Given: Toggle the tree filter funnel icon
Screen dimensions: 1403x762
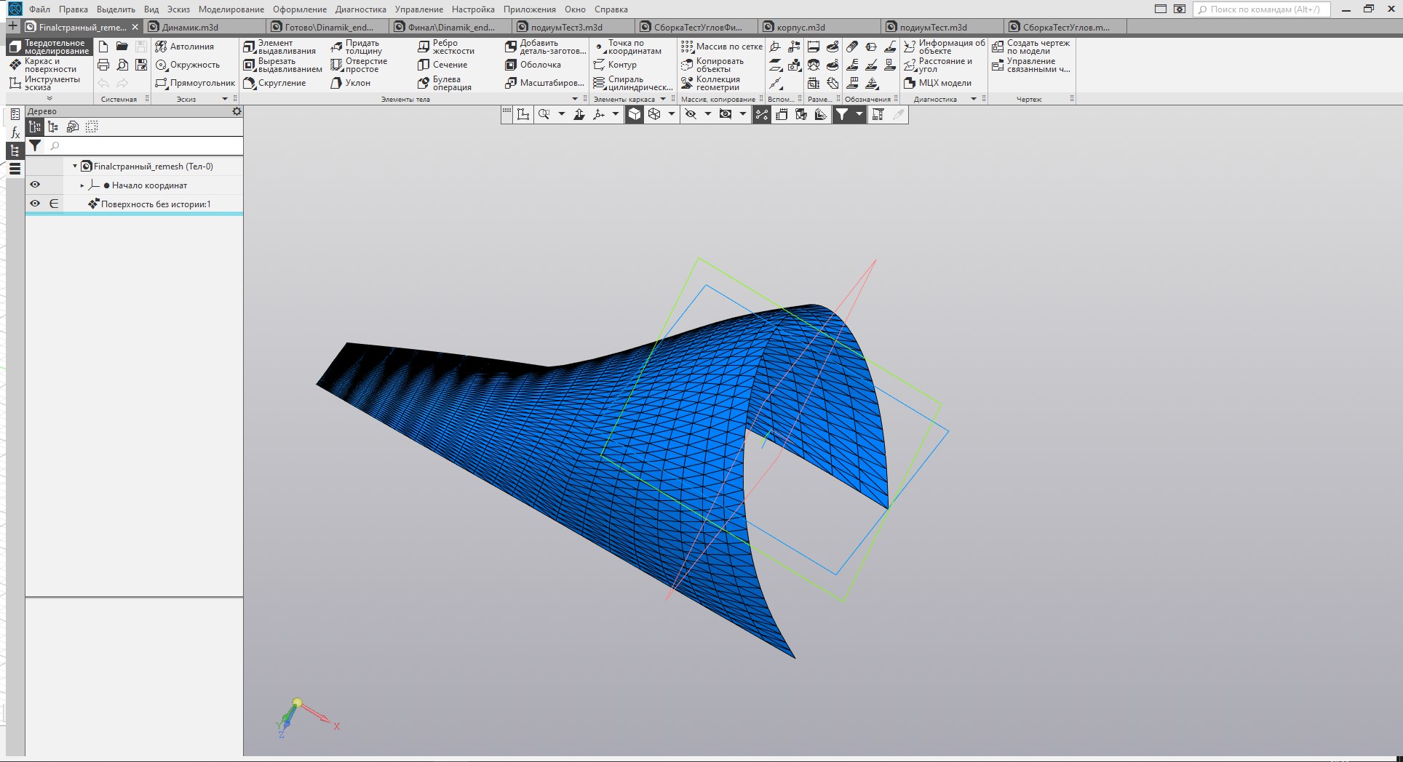Looking at the screenshot, I should point(35,146).
